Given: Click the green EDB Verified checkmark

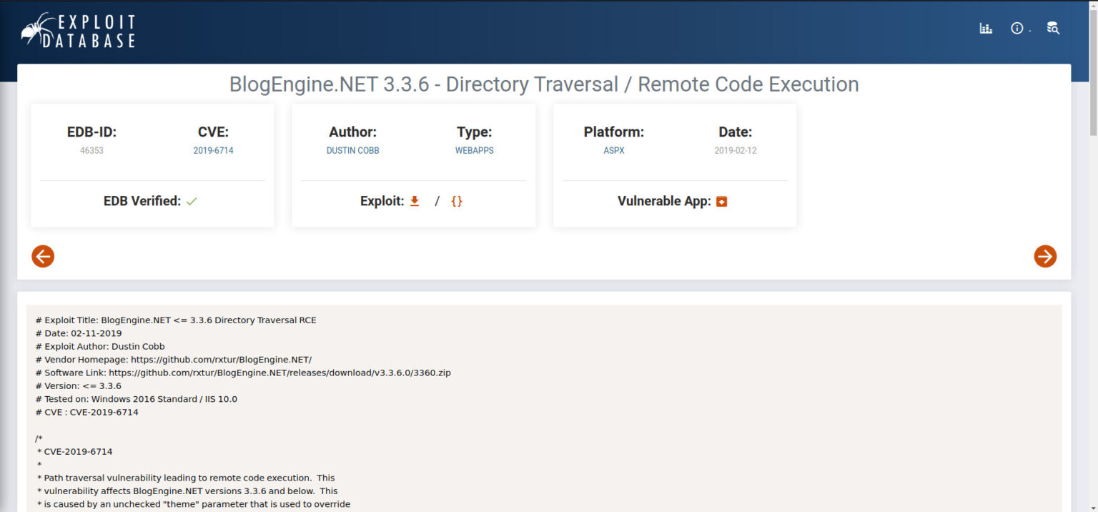Looking at the screenshot, I should point(192,201).
